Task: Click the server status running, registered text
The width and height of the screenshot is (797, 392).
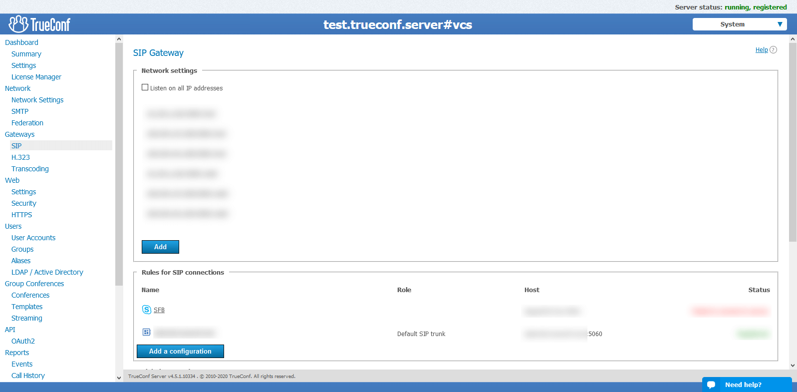Action: [756, 7]
